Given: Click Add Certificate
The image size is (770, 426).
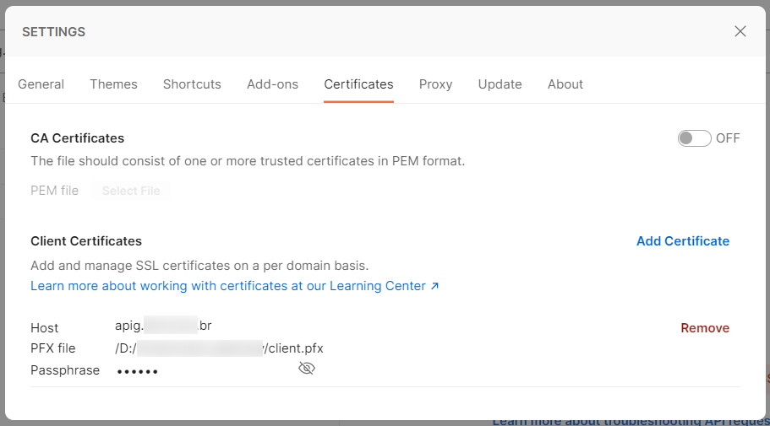Looking at the screenshot, I should point(682,241).
